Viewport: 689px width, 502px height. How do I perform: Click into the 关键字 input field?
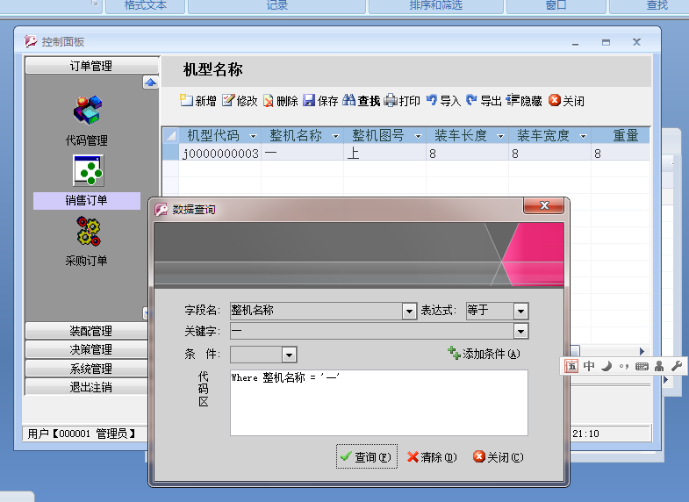[x=372, y=331]
